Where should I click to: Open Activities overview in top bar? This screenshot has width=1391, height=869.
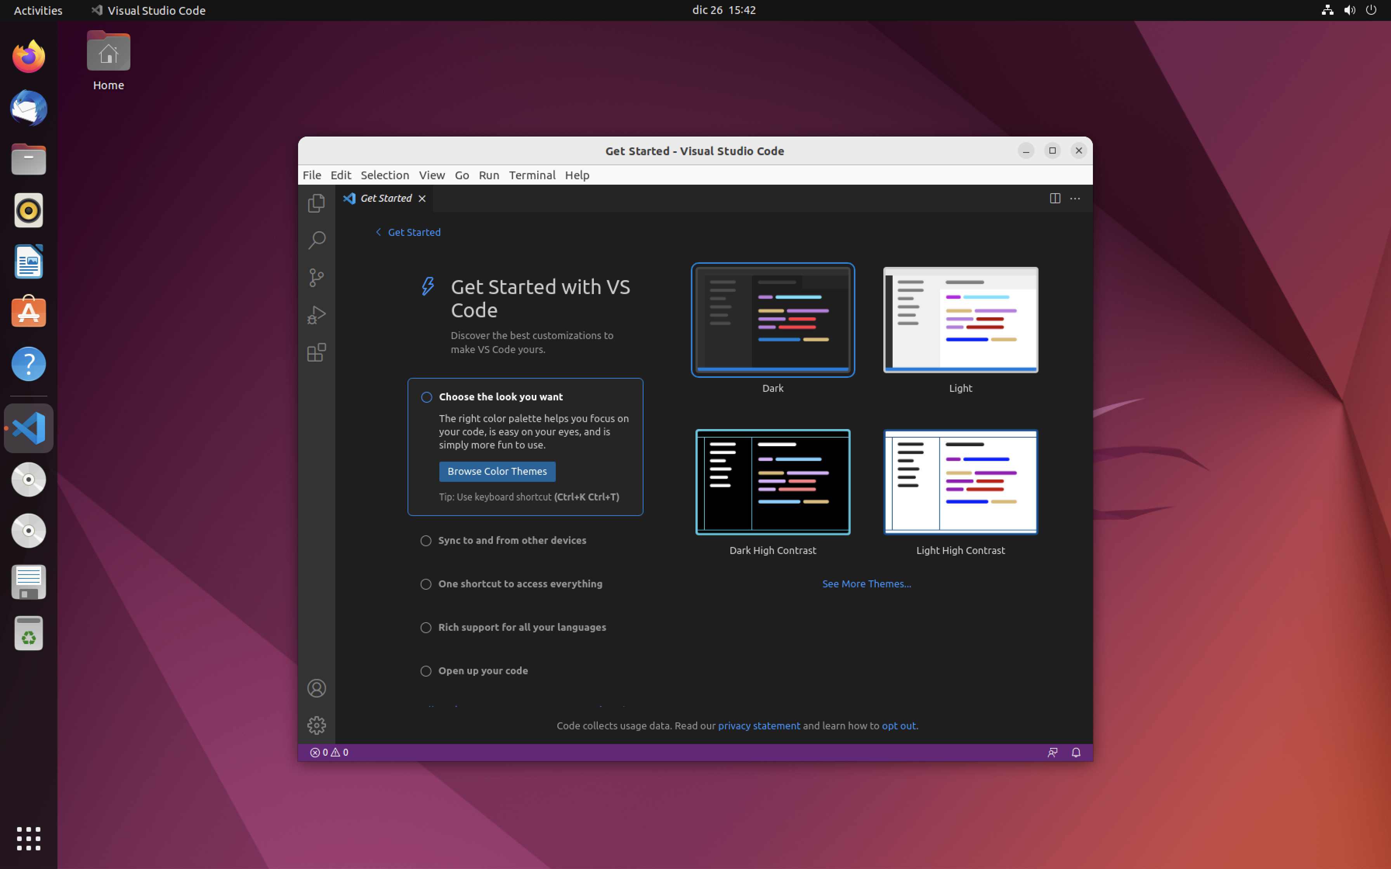pos(38,10)
